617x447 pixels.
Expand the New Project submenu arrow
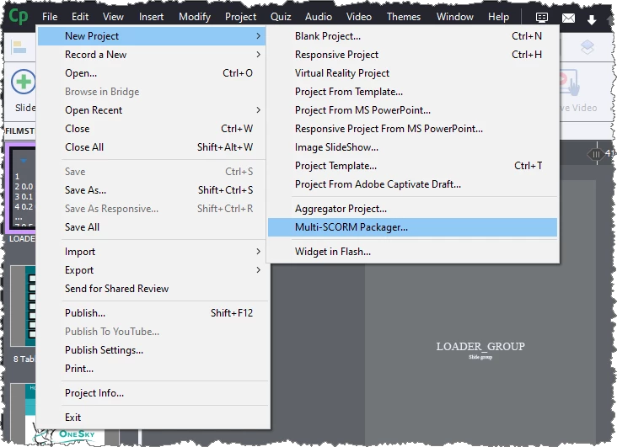coord(258,35)
